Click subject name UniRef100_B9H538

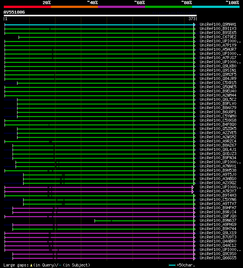(218, 171)
